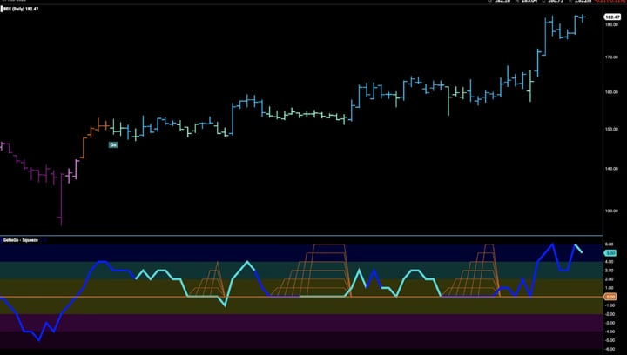This screenshot has width=627, height=355.
Task: Click the teal Go signal marker on chart
Action: point(113,145)
